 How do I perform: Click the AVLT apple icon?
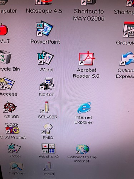pyautogui.click(x=4, y=29)
